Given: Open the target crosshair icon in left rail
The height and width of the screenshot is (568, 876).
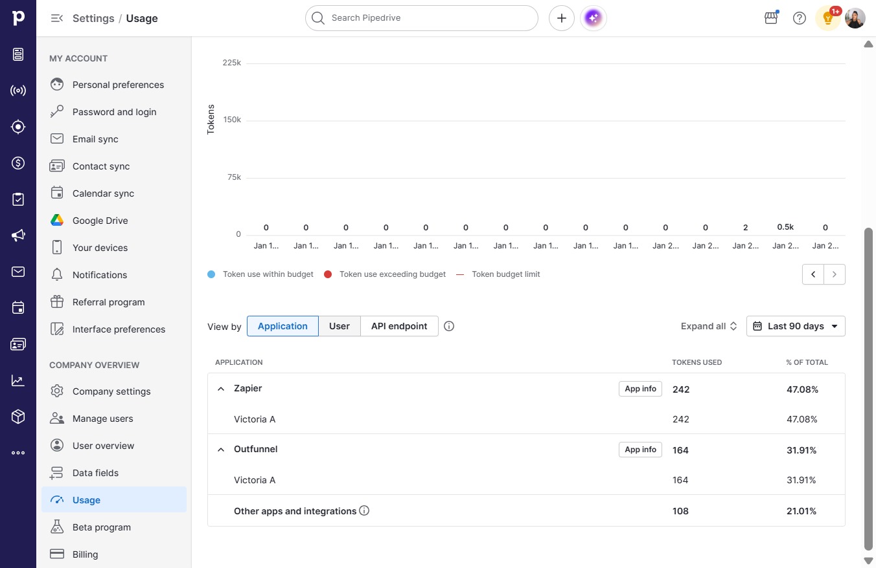Looking at the screenshot, I should (18, 127).
